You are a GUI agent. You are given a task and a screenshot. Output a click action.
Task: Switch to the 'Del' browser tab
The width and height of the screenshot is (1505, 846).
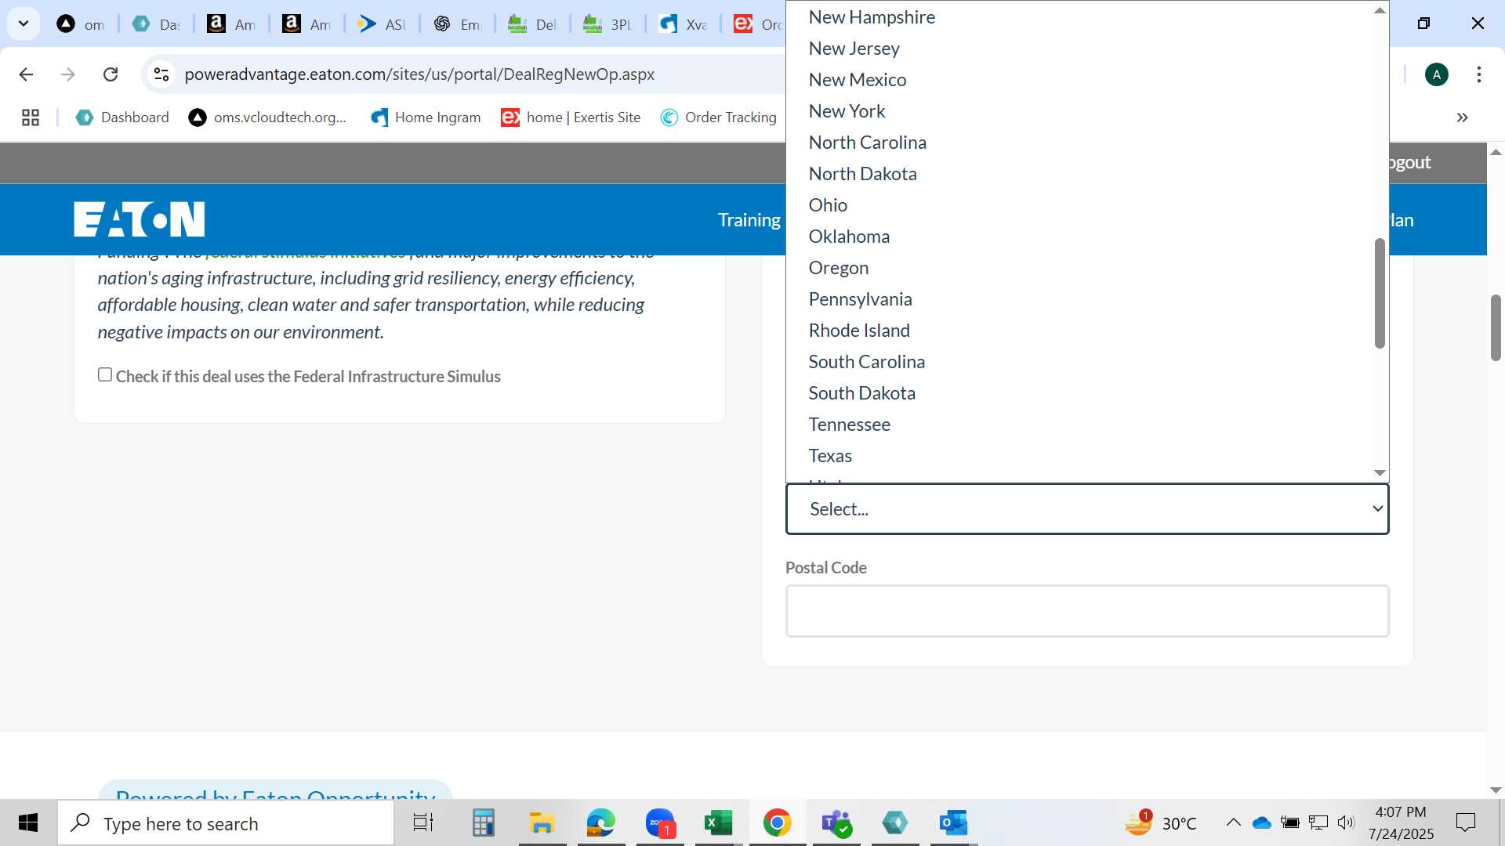pyautogui.click(x=532, y=24)
